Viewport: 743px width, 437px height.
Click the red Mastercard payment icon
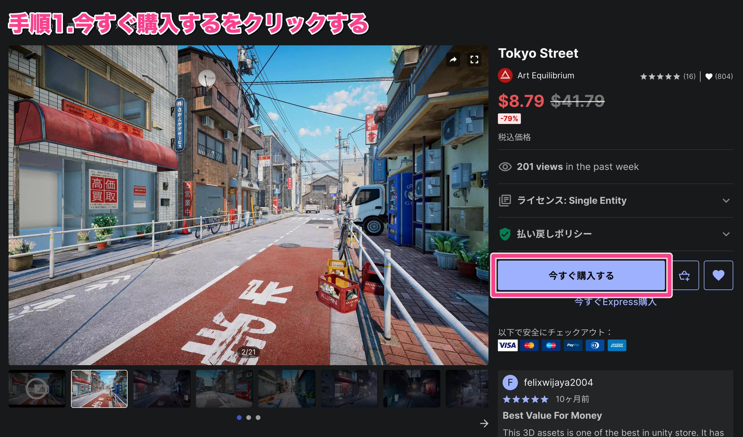point(529,345)
